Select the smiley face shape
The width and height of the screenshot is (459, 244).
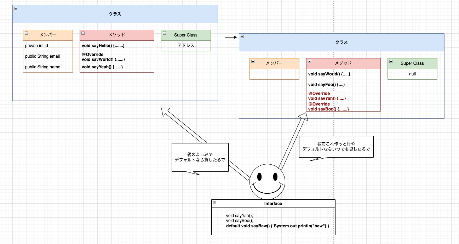tap(267, 182)
